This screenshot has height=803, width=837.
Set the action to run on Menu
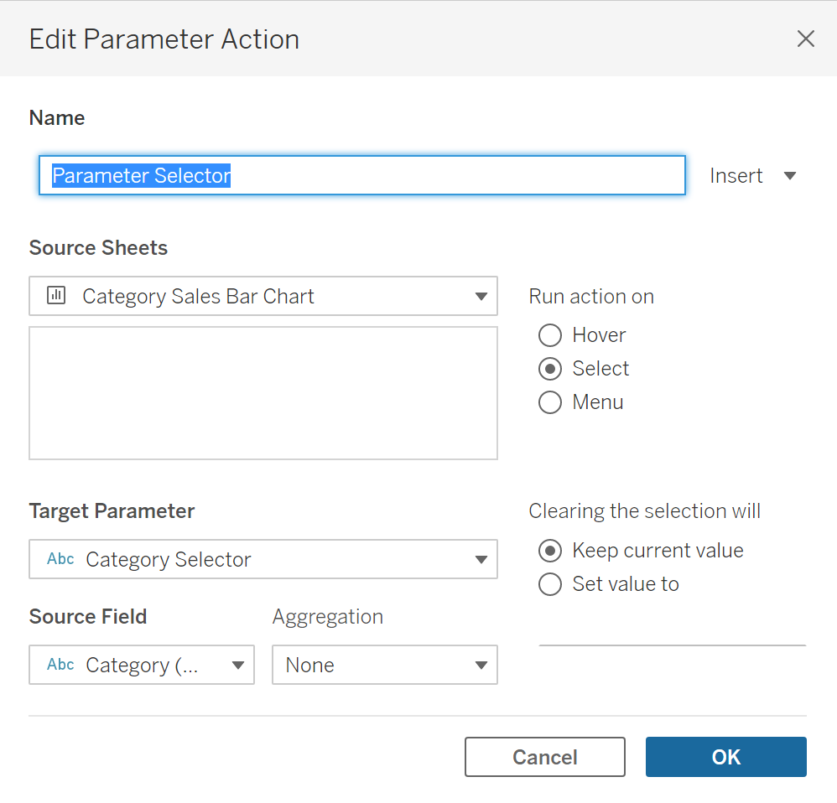550,402
